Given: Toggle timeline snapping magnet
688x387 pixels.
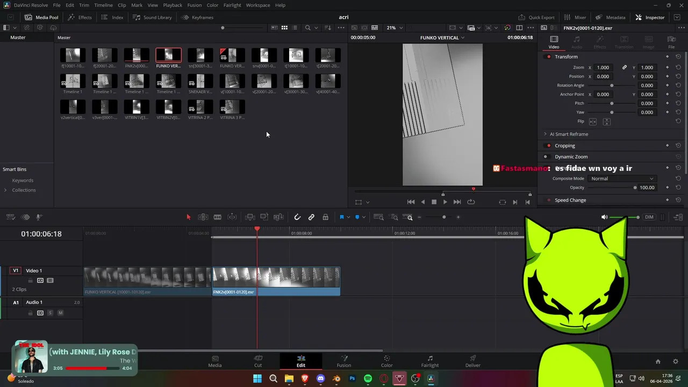Looking at the screenshot, I should pyautogui.click(x=297, y=217).
